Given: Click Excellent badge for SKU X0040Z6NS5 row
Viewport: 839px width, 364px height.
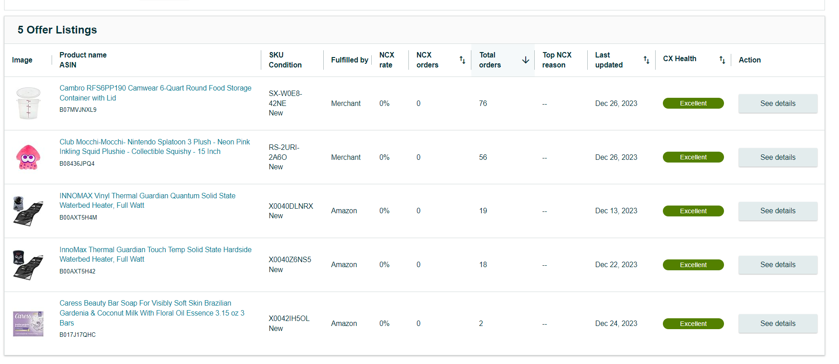Looking at the screenshot, I should tap(693, 265).
